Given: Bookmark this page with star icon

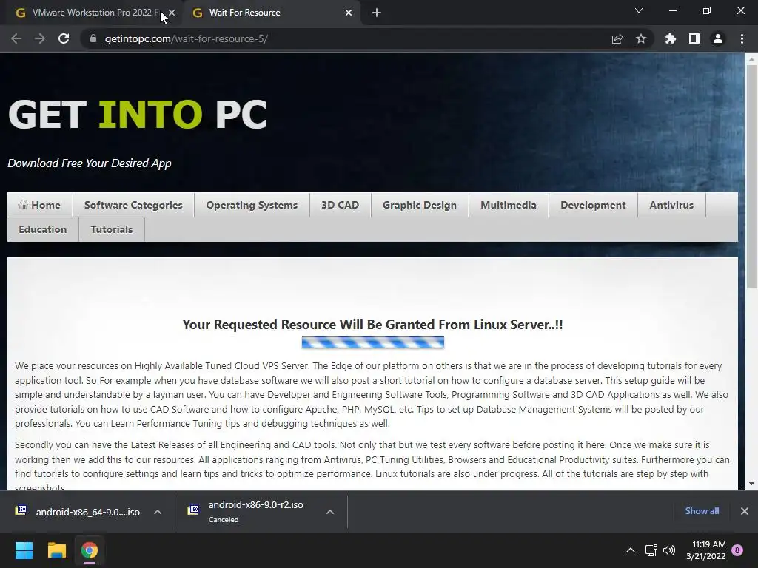Looking at the screenshot, I should 641,38.
